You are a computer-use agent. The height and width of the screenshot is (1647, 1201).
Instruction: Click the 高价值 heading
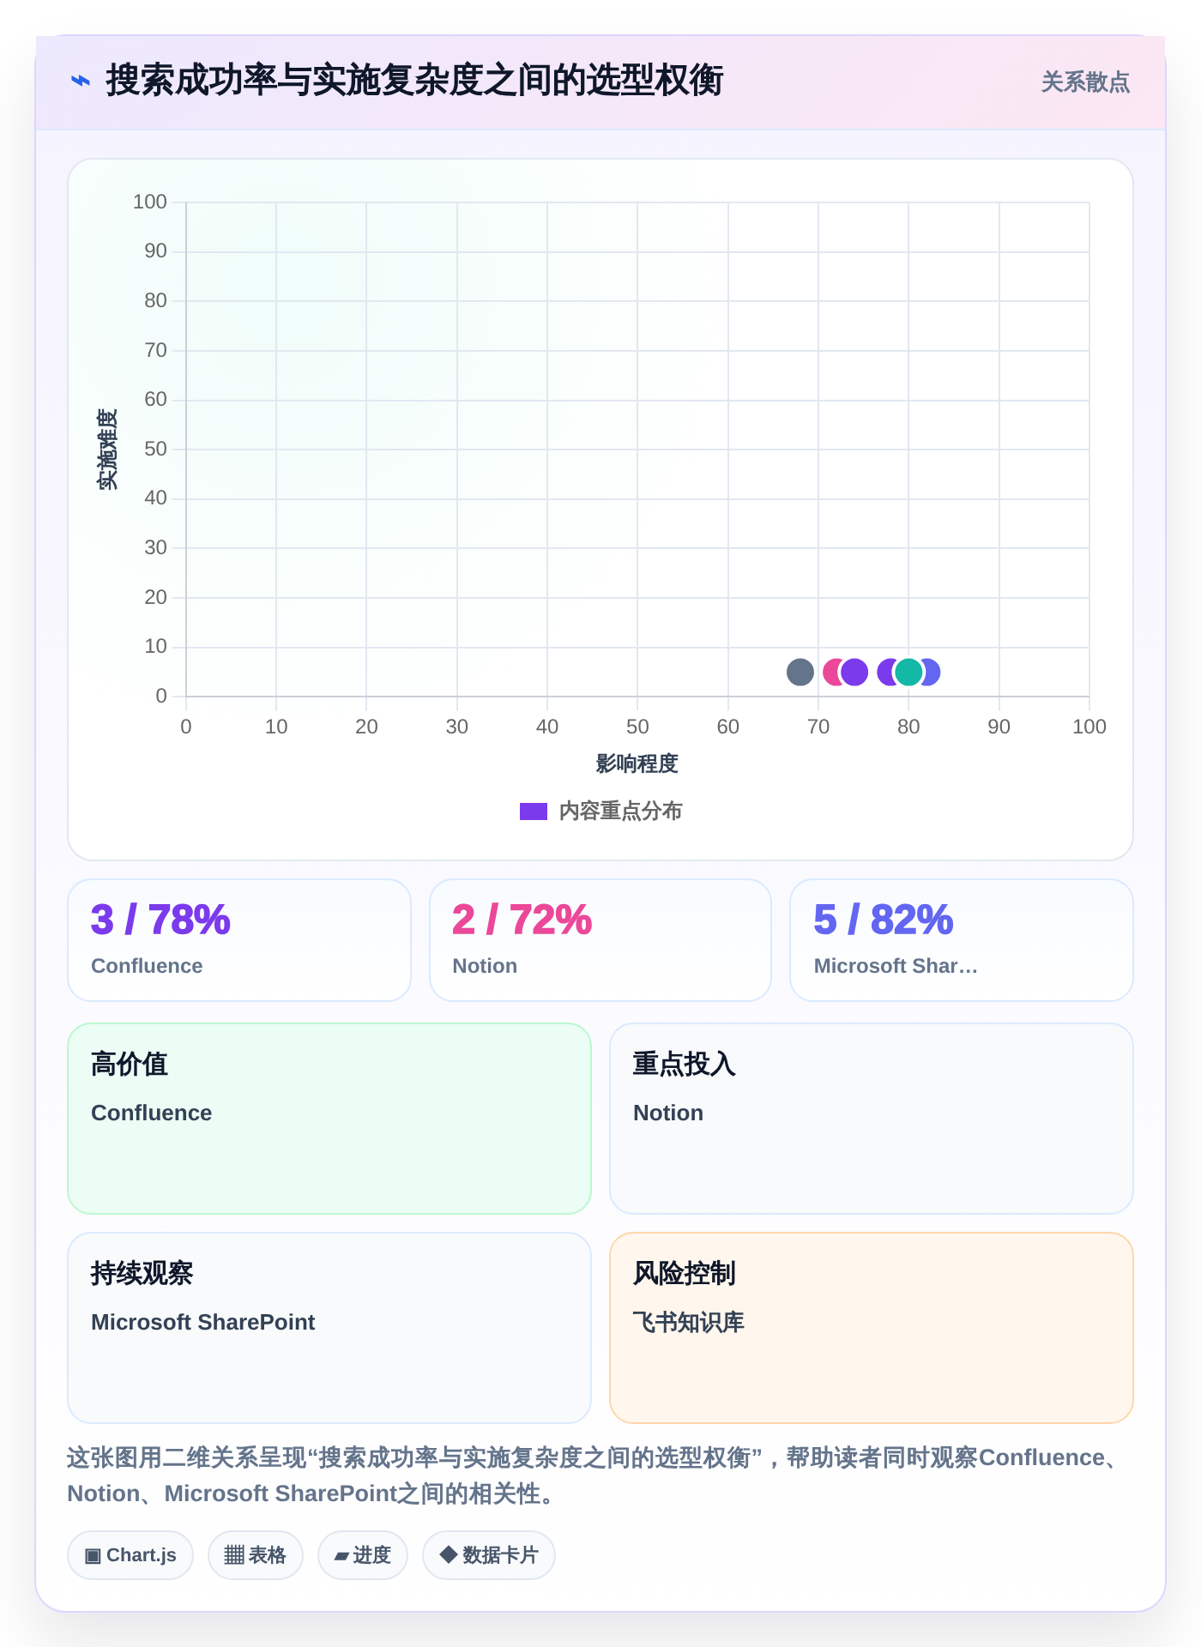[x=130, y=1065]
